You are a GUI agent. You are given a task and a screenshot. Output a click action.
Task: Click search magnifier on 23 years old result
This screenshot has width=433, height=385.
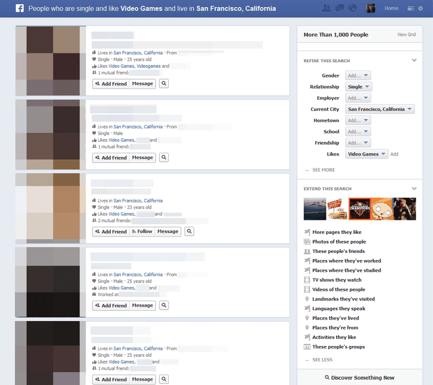[189, 231]
